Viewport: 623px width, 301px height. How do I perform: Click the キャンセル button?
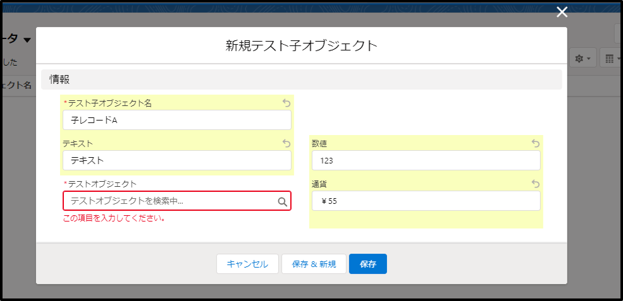[x=247, y=264]
